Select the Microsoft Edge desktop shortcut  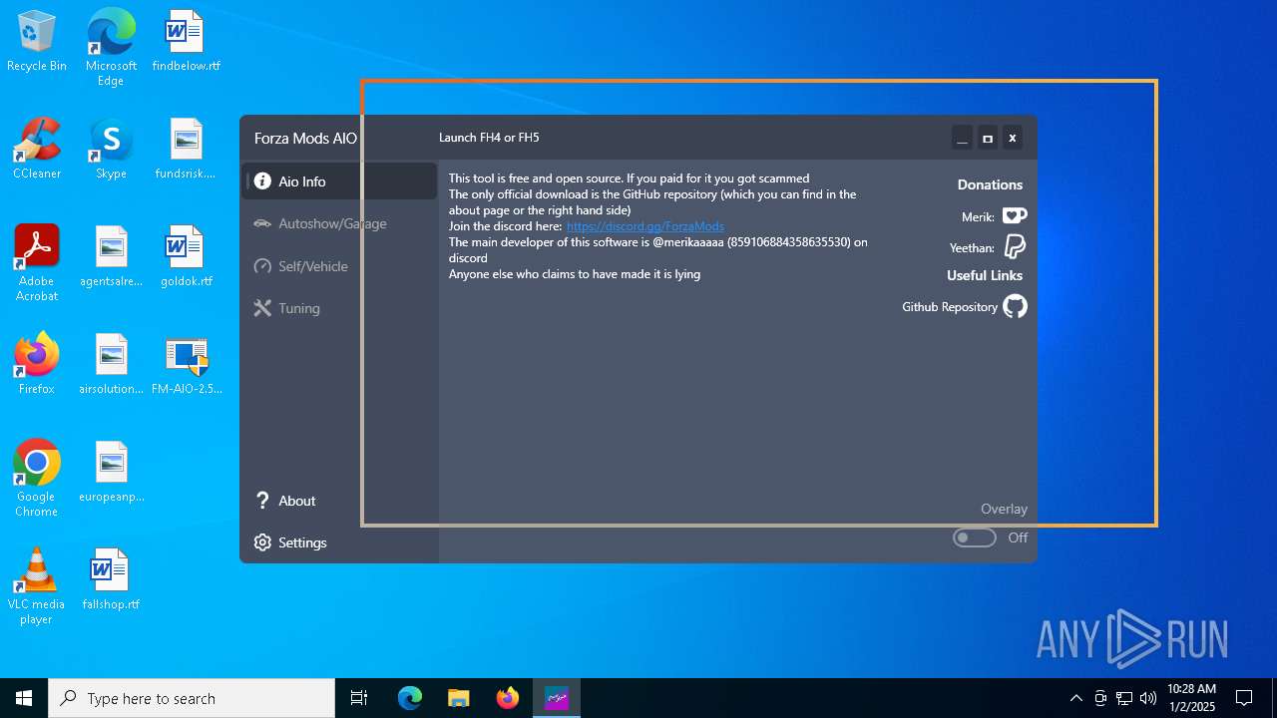pos(111,47)
